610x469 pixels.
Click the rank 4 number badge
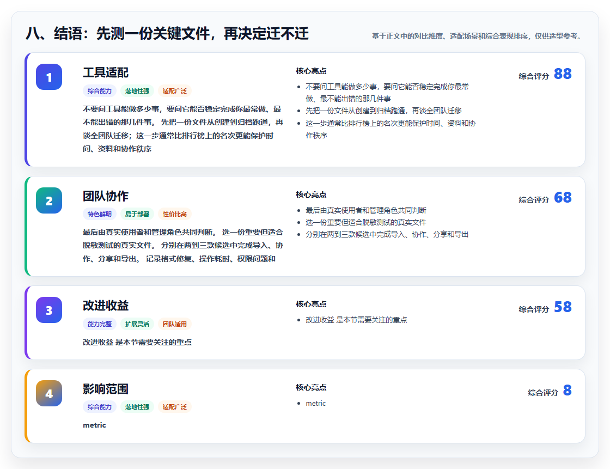49,393
